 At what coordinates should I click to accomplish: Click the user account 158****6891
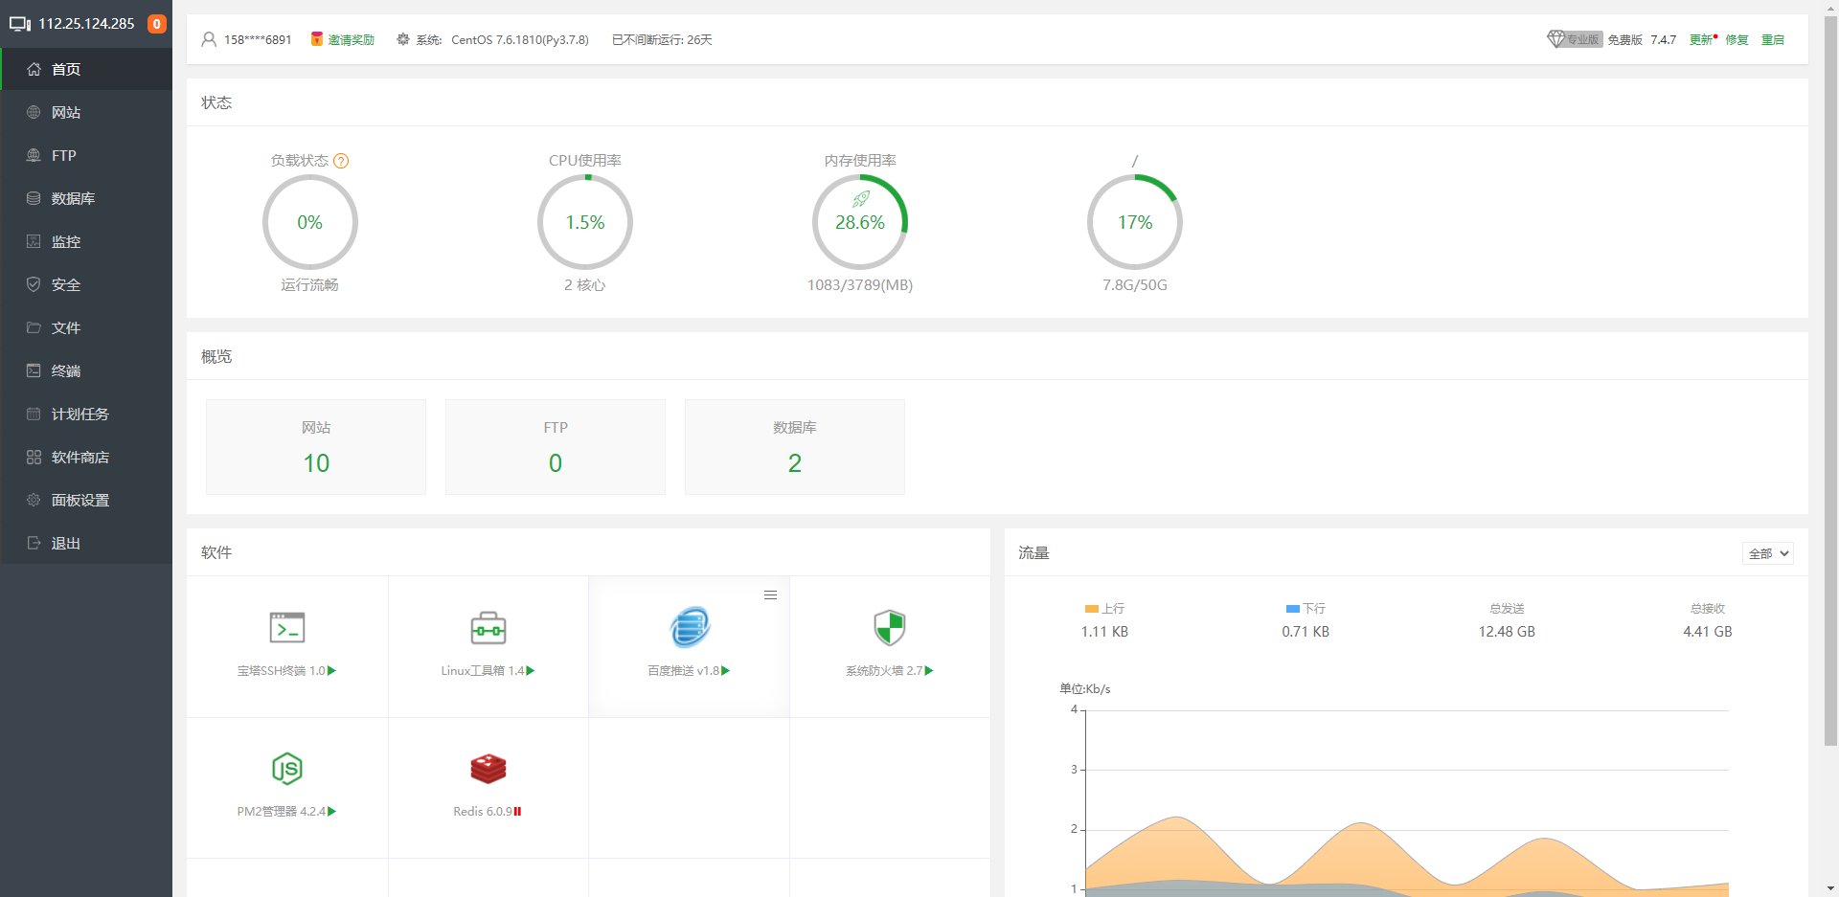click(x=258, y=40)
